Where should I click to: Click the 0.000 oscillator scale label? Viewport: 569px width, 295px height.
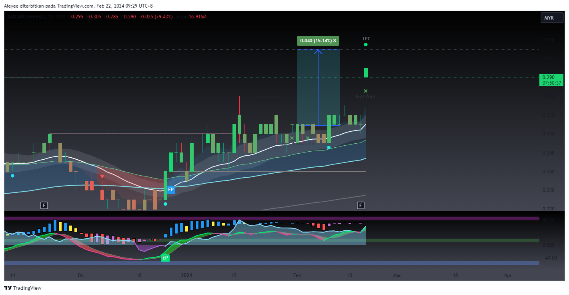point(548,245)
